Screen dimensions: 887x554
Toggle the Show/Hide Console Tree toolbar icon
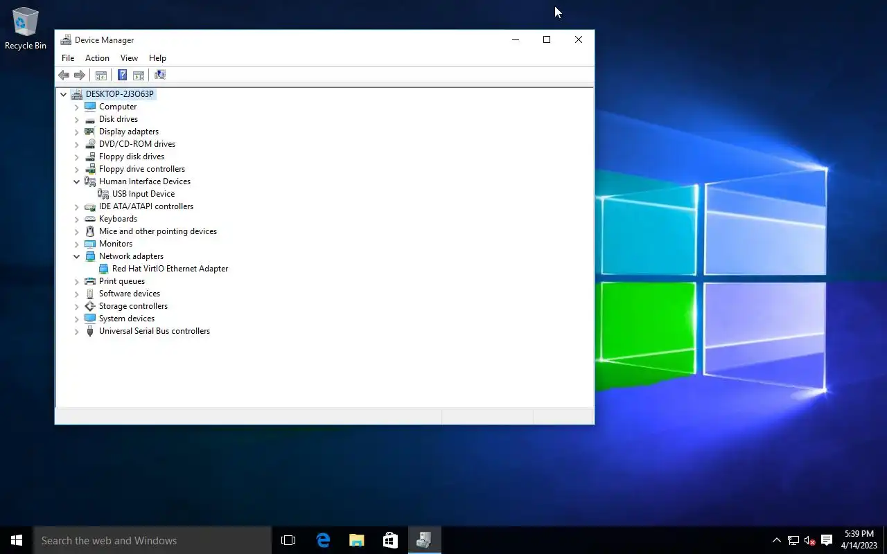click(x=101, y=75)
